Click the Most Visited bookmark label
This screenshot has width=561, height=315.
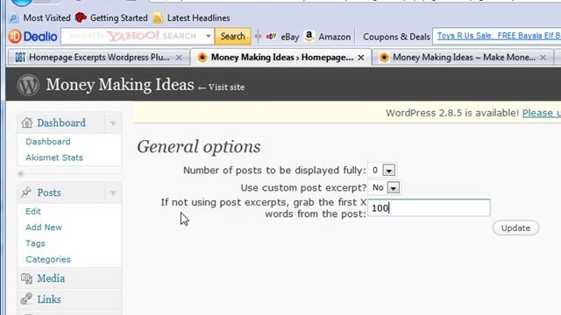[x=46, y=17]
